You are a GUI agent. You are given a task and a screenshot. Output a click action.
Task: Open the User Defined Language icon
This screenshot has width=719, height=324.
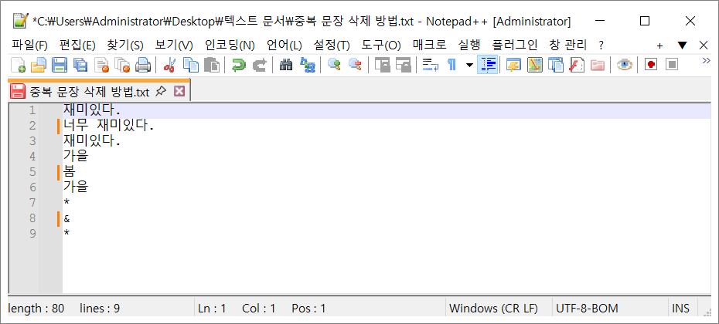[x=513, y=65]
